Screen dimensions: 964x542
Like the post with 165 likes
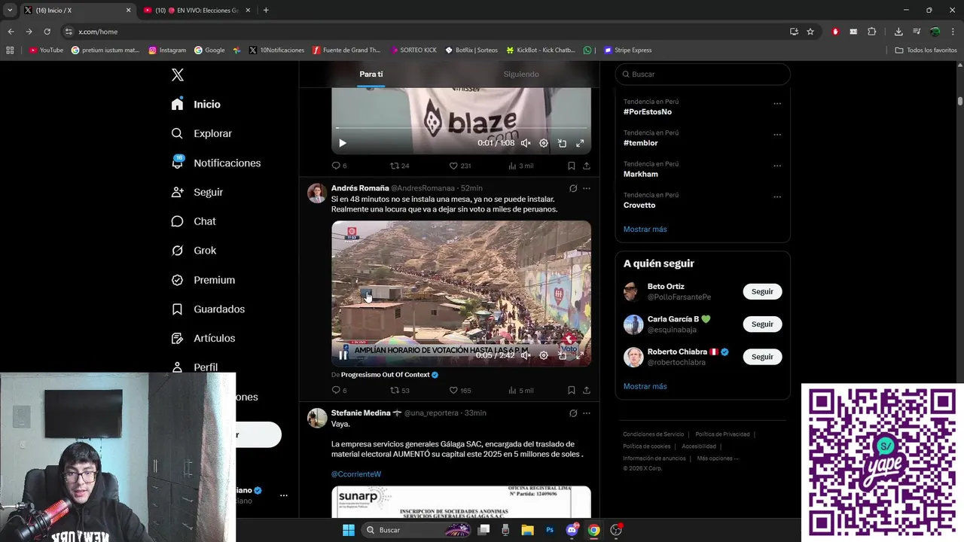pyautogui.click(x=459, y=390)
